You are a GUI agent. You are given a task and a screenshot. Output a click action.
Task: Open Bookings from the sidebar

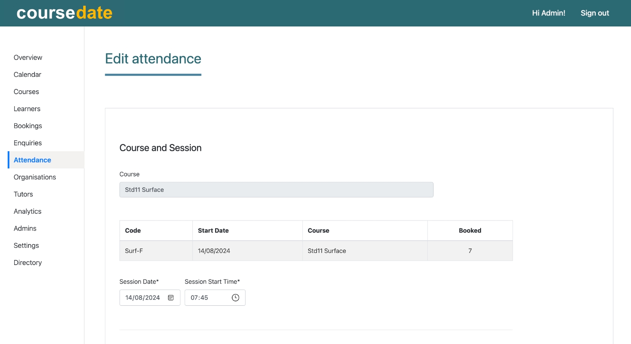click(x=28, y=126)
